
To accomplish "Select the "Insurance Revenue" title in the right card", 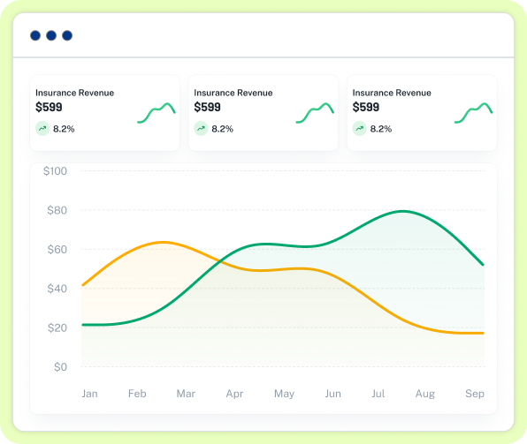I will tap(392, 93).
